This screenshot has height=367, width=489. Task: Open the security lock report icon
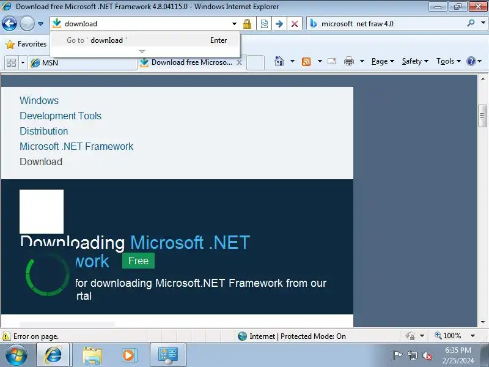[x=247, y=24]
